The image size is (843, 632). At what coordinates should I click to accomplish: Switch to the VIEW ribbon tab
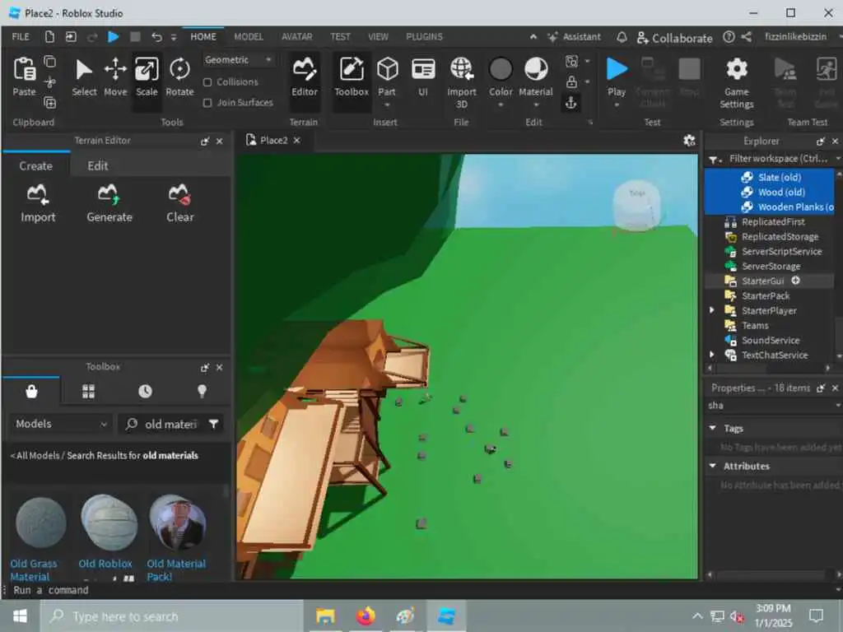(378, 36)
